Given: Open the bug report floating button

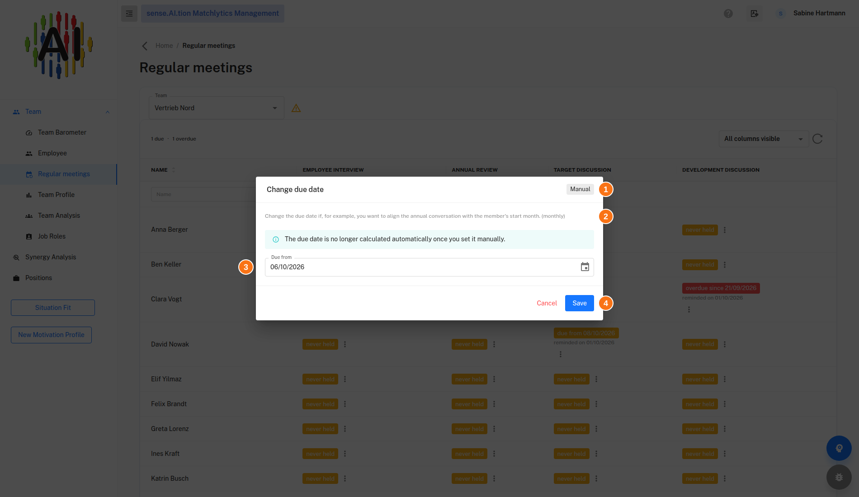Looking at the screenshot, I should [839, 477].
